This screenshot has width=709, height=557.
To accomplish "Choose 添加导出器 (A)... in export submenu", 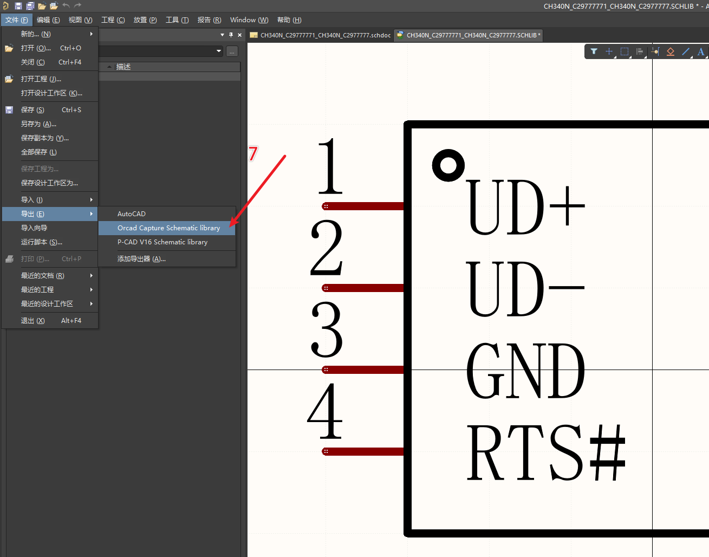I will pyautogui.click(x=167, y=259).
